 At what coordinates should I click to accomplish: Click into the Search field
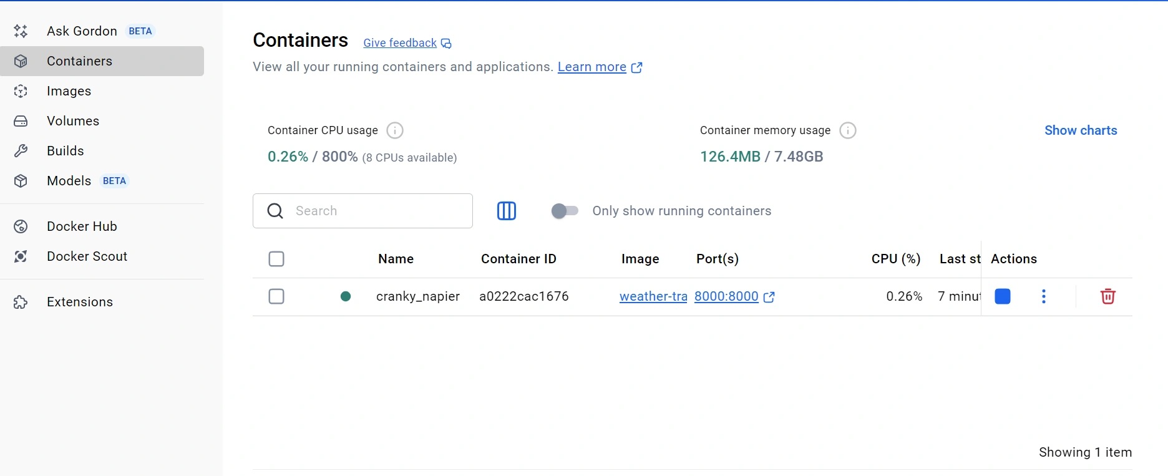tap(363, 211)
